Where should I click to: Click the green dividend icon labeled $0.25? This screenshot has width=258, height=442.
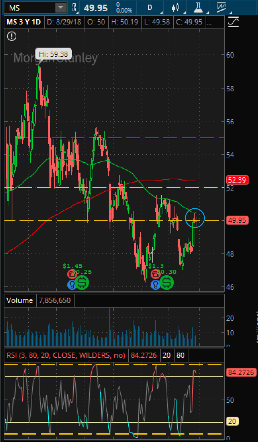click(x=82, y=282)
